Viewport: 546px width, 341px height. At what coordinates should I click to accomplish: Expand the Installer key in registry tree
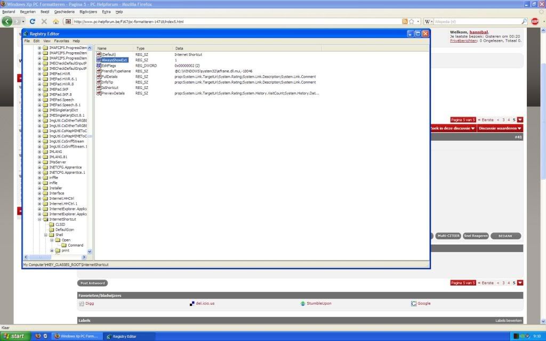[39, 188]
